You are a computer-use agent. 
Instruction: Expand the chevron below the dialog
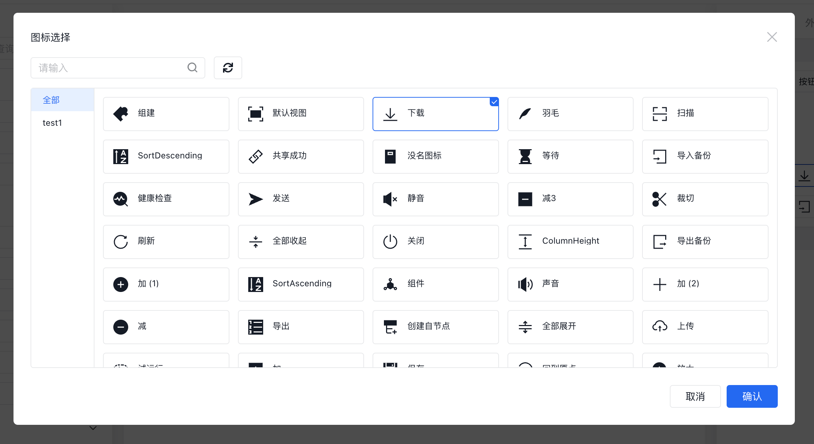[x=93, y=428]
